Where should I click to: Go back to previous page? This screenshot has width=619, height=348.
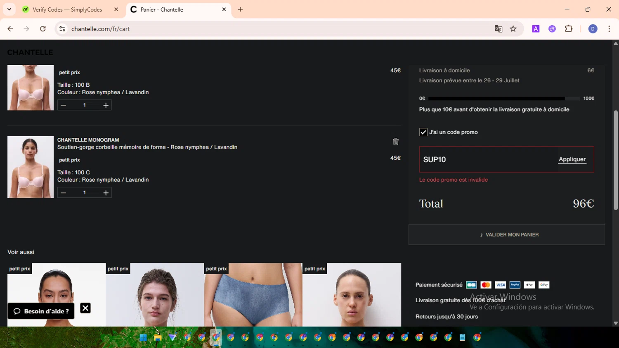[x=10, y=29]
